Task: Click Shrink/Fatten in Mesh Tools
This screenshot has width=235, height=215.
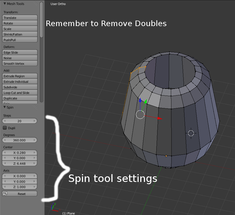Action: 20,34
